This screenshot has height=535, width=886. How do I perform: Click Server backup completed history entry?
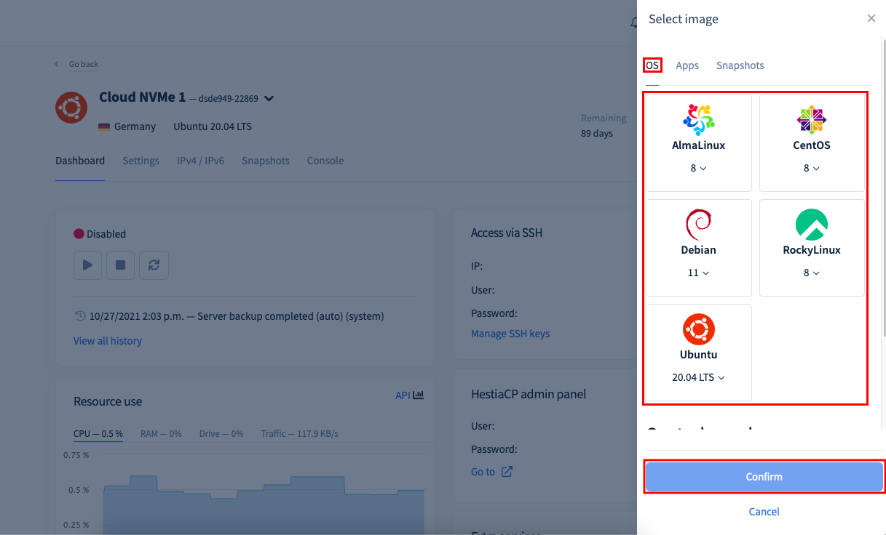pos(237,316)
